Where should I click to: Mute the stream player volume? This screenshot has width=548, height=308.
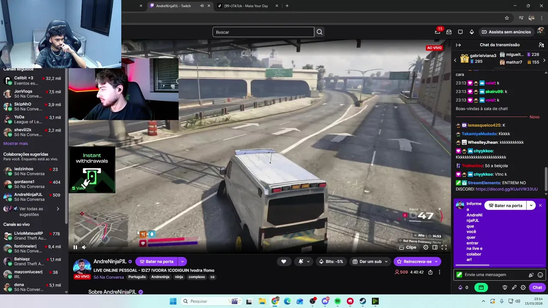[84, 247]
